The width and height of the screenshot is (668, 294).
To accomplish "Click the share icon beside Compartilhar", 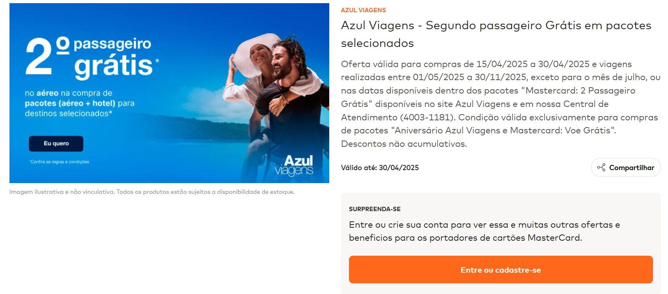I will click(601, 167).
